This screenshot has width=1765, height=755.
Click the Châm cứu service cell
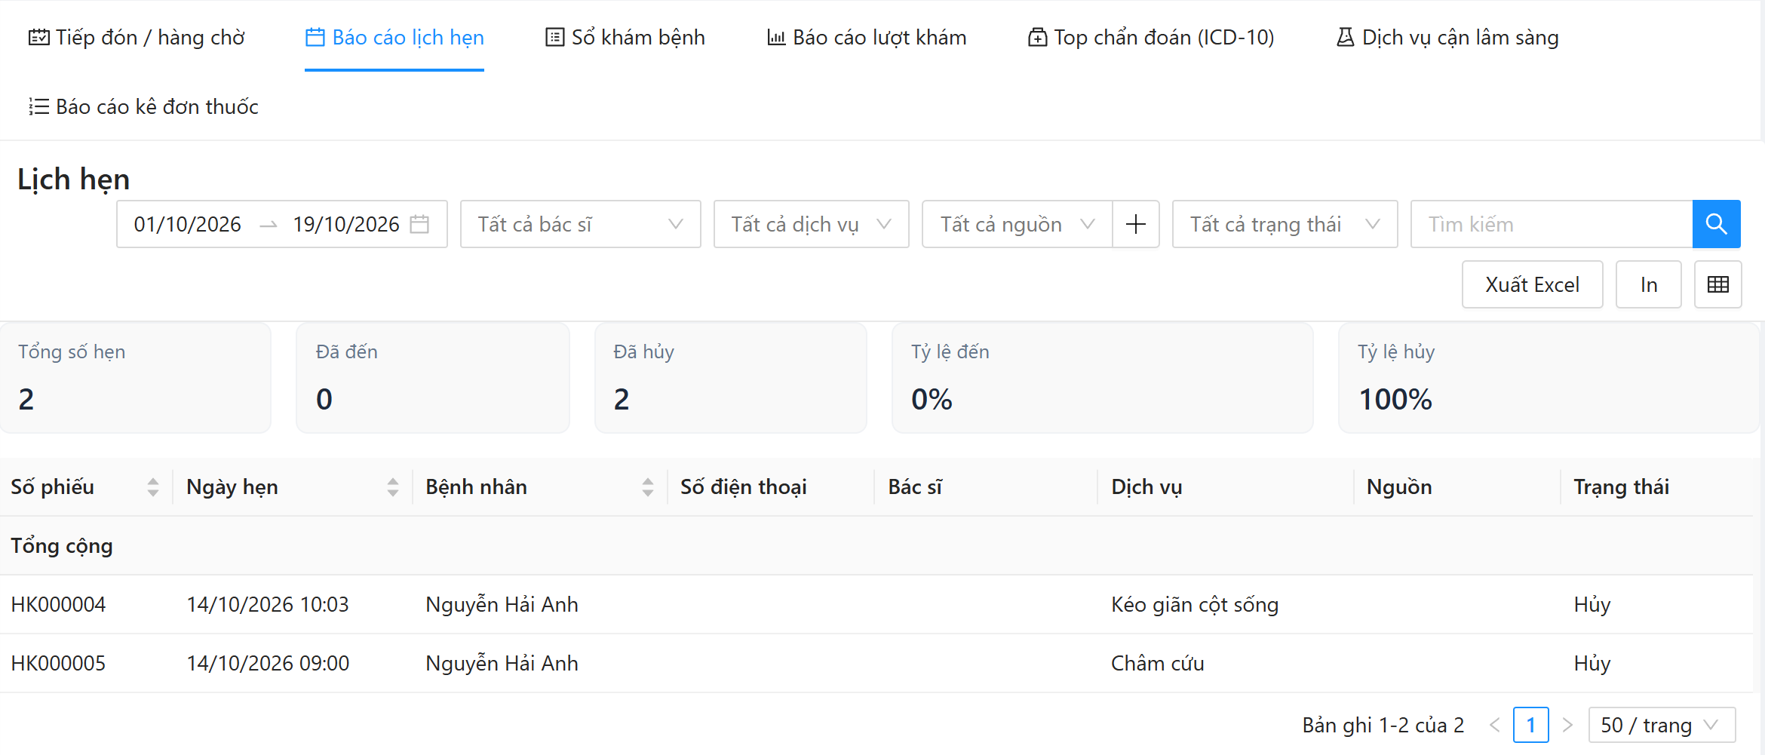[1158, 663]
